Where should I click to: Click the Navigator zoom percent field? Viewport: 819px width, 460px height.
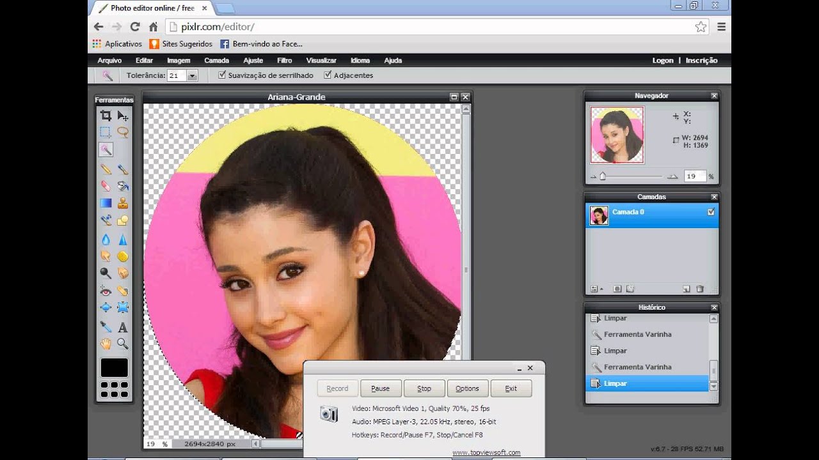(x=694, y=176)
